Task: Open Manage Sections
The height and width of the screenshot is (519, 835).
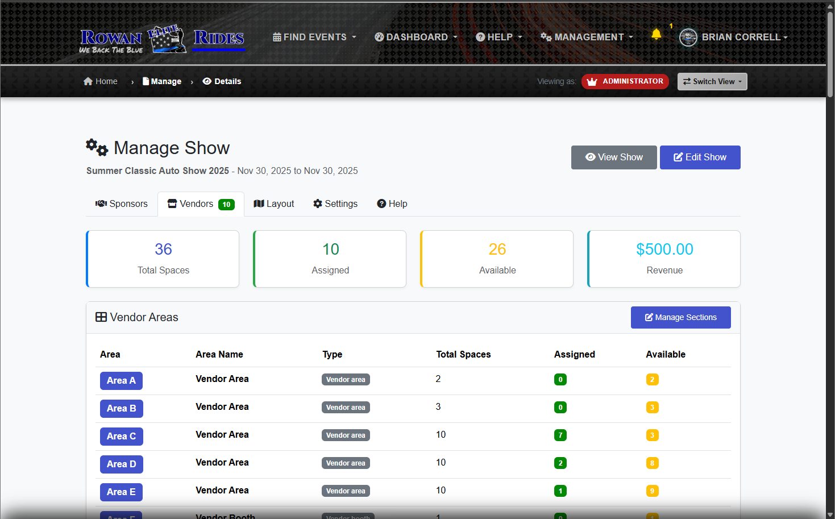Action: point(680,317)
